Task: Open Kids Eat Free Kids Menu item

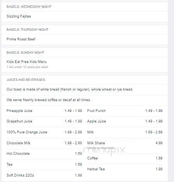Action: tap(27, 62)
